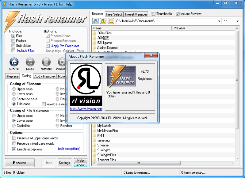Check Preserve mixed case words
The height and width of the screenshot is (178, 245).
(x=14, y=143)
